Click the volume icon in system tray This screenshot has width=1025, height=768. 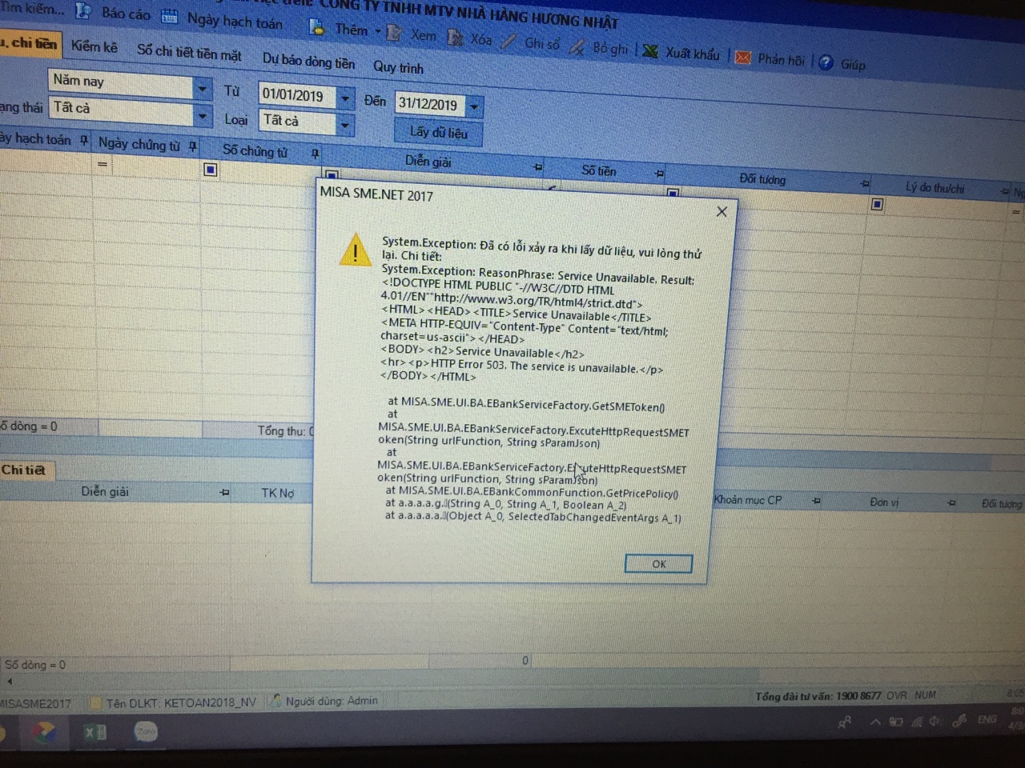(x=933, y=722)
